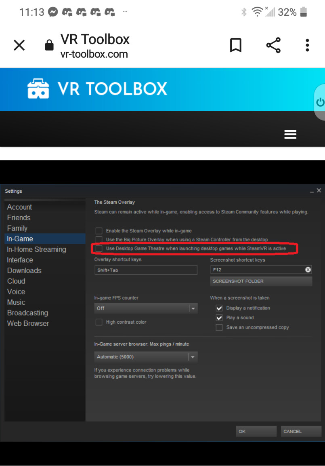Uncheck Display a notification option
The width and height of the screenshot is (325, 466).
pyautogui.click(x=219, y=308)
